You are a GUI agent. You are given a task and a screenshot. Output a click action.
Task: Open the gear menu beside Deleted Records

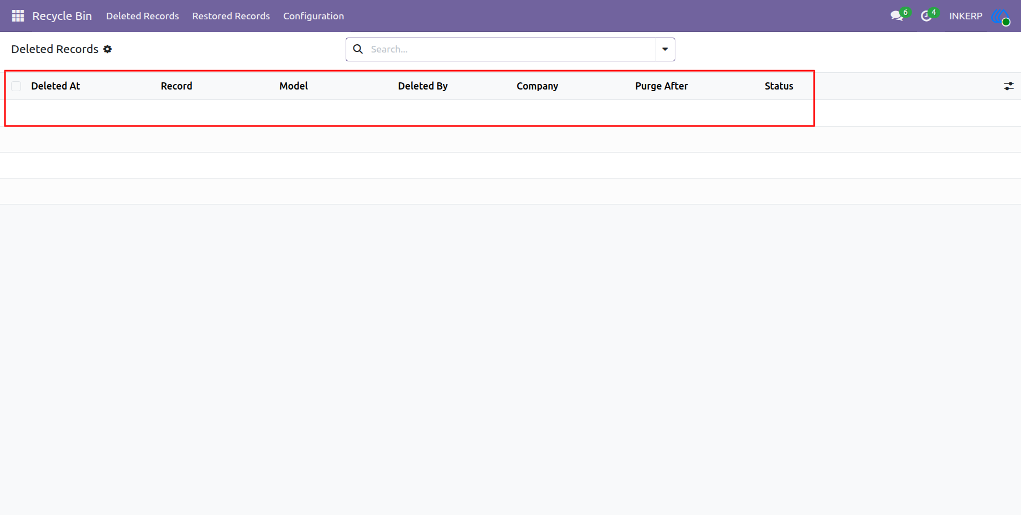point(108,49)
